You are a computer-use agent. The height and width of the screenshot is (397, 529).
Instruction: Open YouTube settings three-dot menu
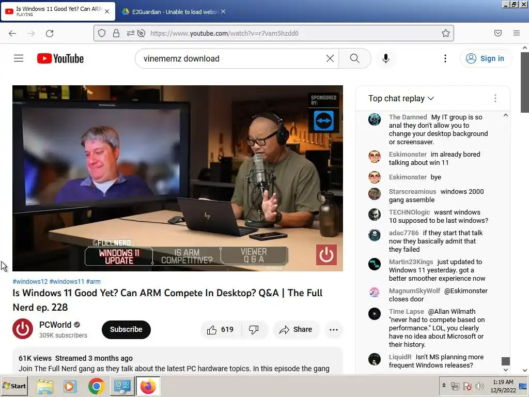coord(445,58)
